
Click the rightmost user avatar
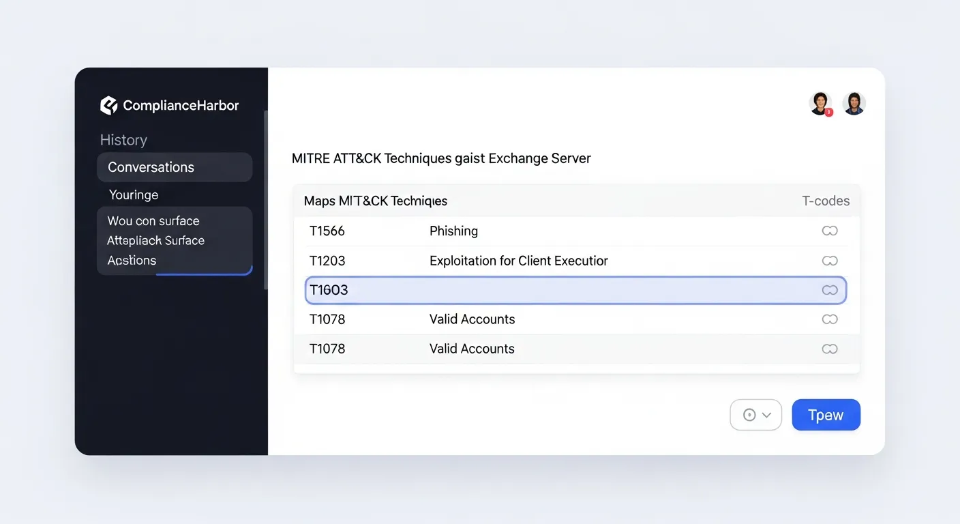(854, 103)
